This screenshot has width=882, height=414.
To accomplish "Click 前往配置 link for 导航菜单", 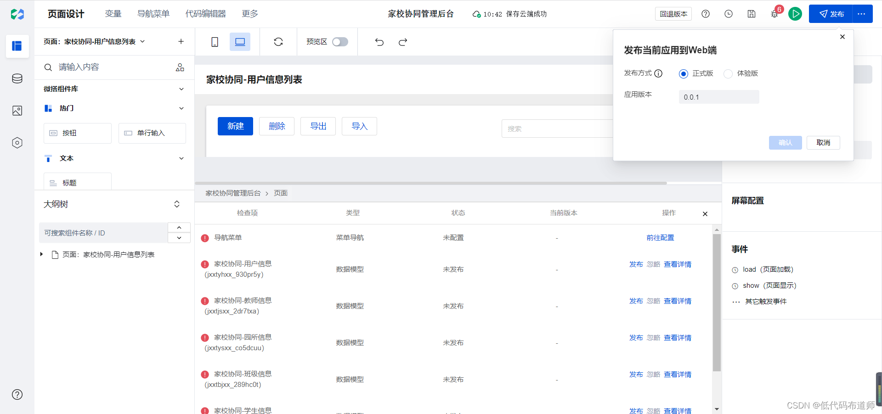I will (x=660, y=238).
